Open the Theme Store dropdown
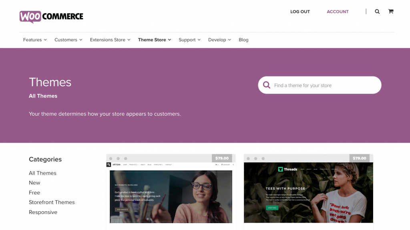 pyautogui.click(x=155, y=40)
